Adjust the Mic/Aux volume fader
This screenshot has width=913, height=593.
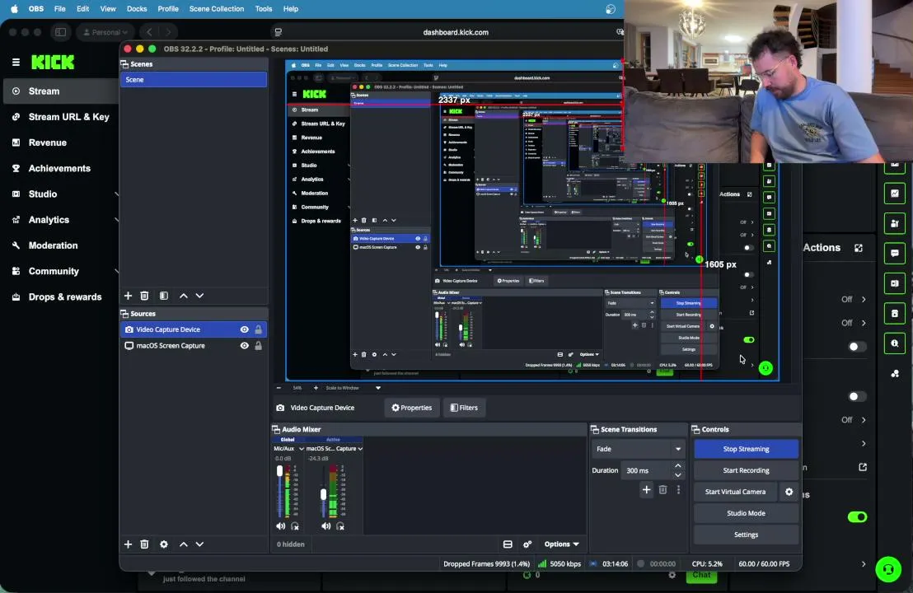click(279, 471)
